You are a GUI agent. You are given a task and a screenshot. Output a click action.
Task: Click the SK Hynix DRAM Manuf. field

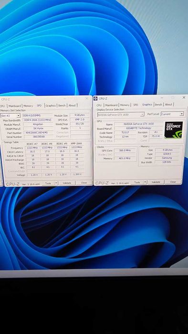coord(38,129)
